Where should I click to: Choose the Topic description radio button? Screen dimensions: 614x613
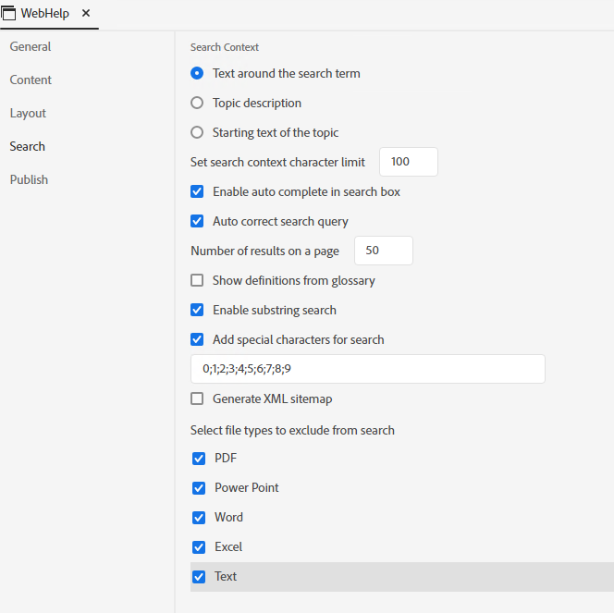[197, 104]
